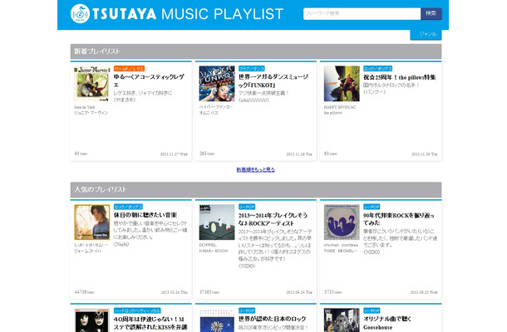Screen dimensions: 507x332
Task: Click the 37165 view count text
Action: [x=209, y=292]
